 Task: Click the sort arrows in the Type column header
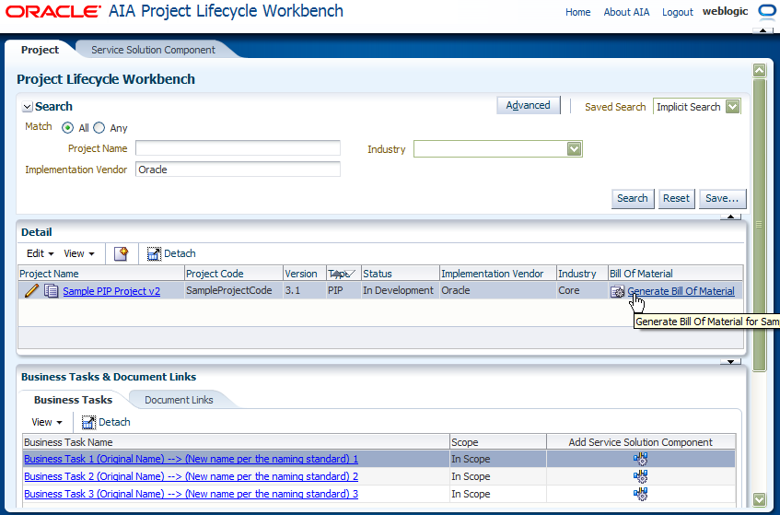point(343,274)
